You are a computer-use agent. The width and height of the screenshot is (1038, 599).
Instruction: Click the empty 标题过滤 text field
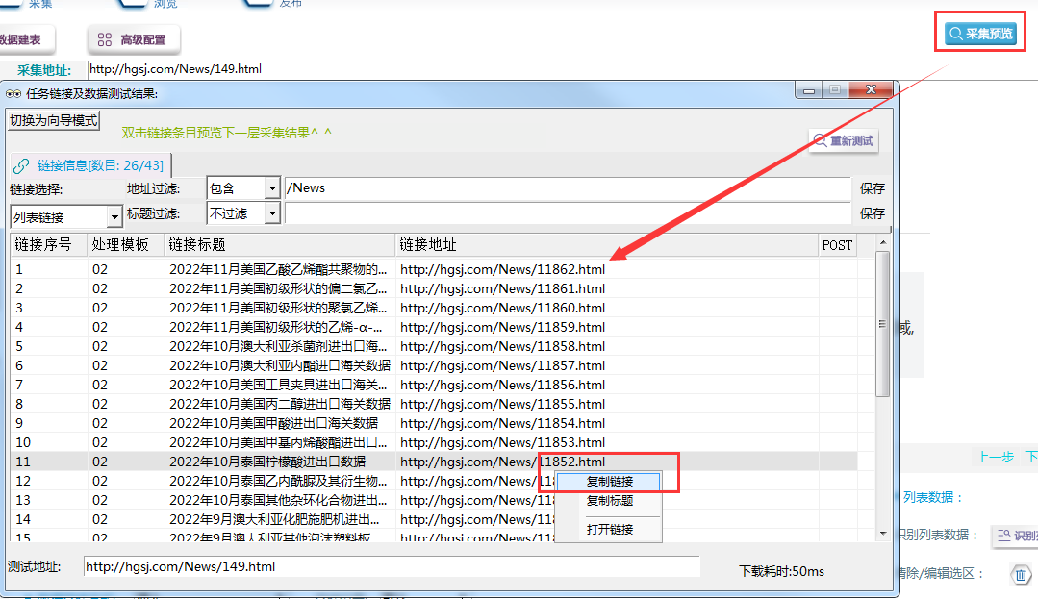point(568,213)
